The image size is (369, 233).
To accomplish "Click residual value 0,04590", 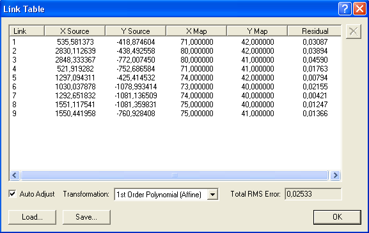I will coord(315,60).
